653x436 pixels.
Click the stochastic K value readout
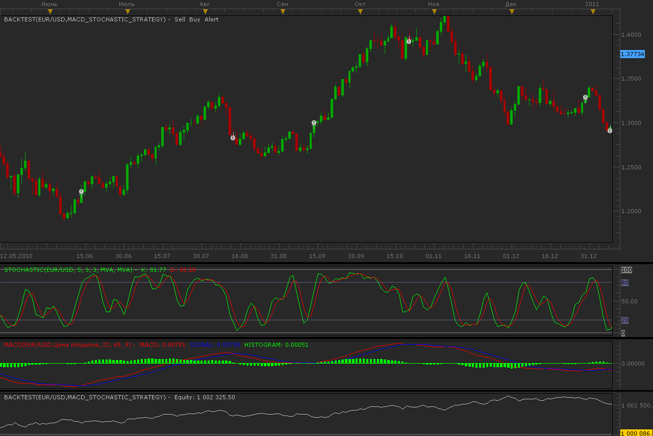click(x=154, y=269)
